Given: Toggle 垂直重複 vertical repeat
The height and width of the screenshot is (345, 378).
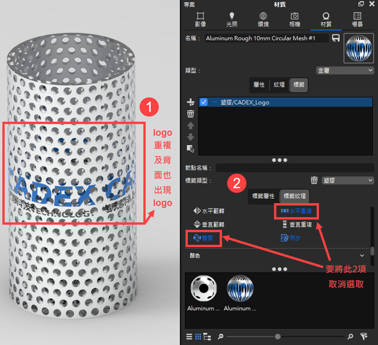Looking at the screenshot, I should (297, 224).
